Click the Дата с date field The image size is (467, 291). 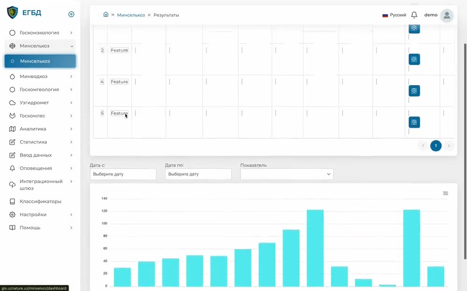pyautogui.click(x=123, y=174)
